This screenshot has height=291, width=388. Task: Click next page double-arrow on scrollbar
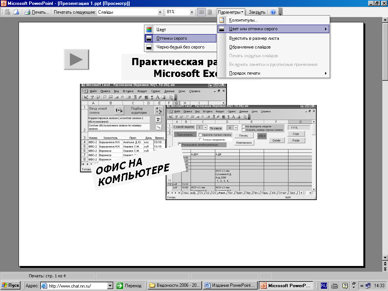[385, 269]
